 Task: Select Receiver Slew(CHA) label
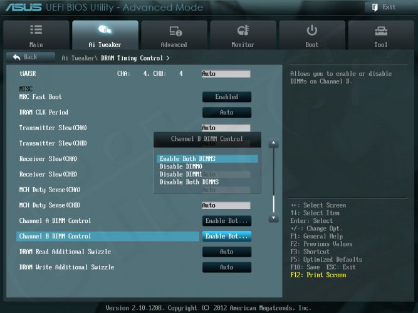[48, 159]
